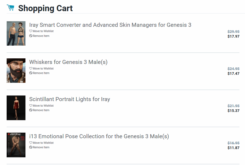Click the shopping cart icon in the header

pyautogui.click(x=11, y=8)
